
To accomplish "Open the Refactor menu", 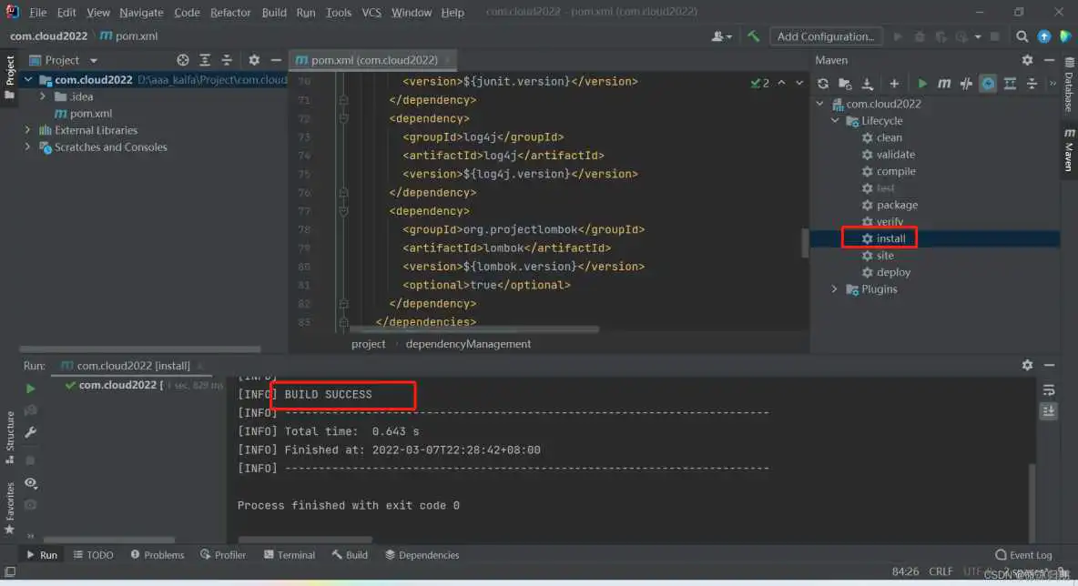I will pyautogui.click(x=230, y=13).
